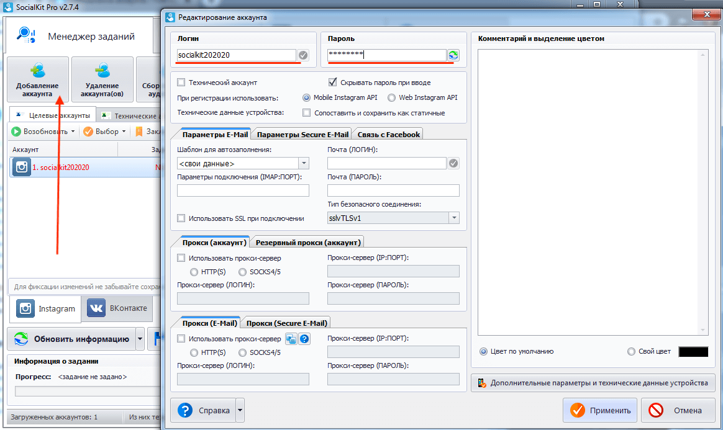723x430 pixels.
Task: Switch to the E-Mail parameters tab
Action: (x=215, y=135)
